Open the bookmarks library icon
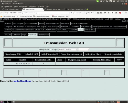 (101, 13)
